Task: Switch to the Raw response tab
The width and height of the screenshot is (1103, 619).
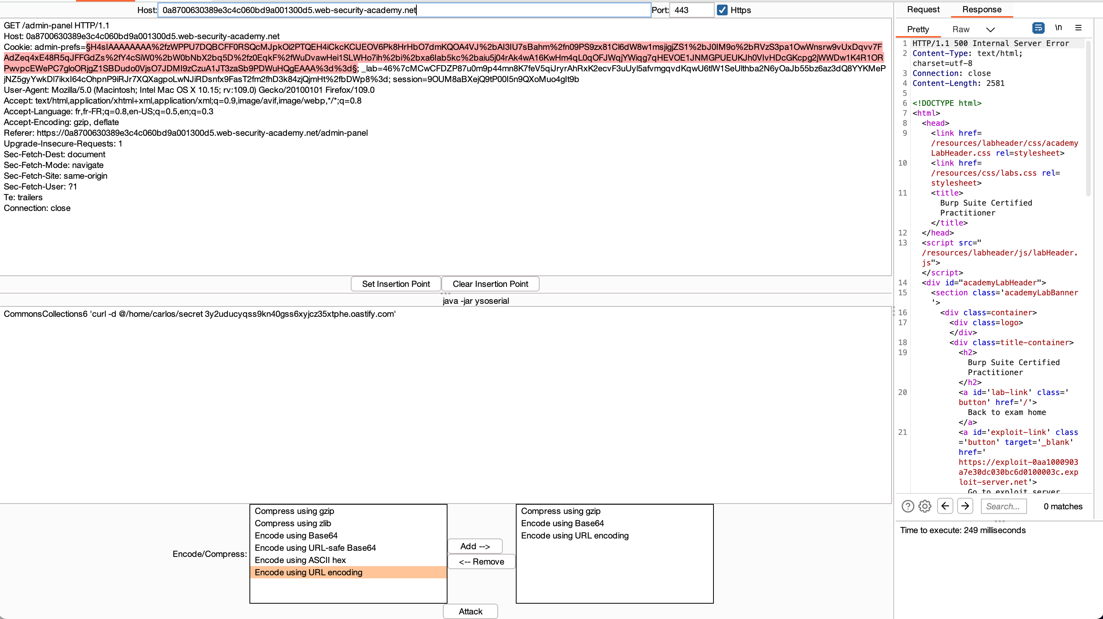Action: (961, 29)
